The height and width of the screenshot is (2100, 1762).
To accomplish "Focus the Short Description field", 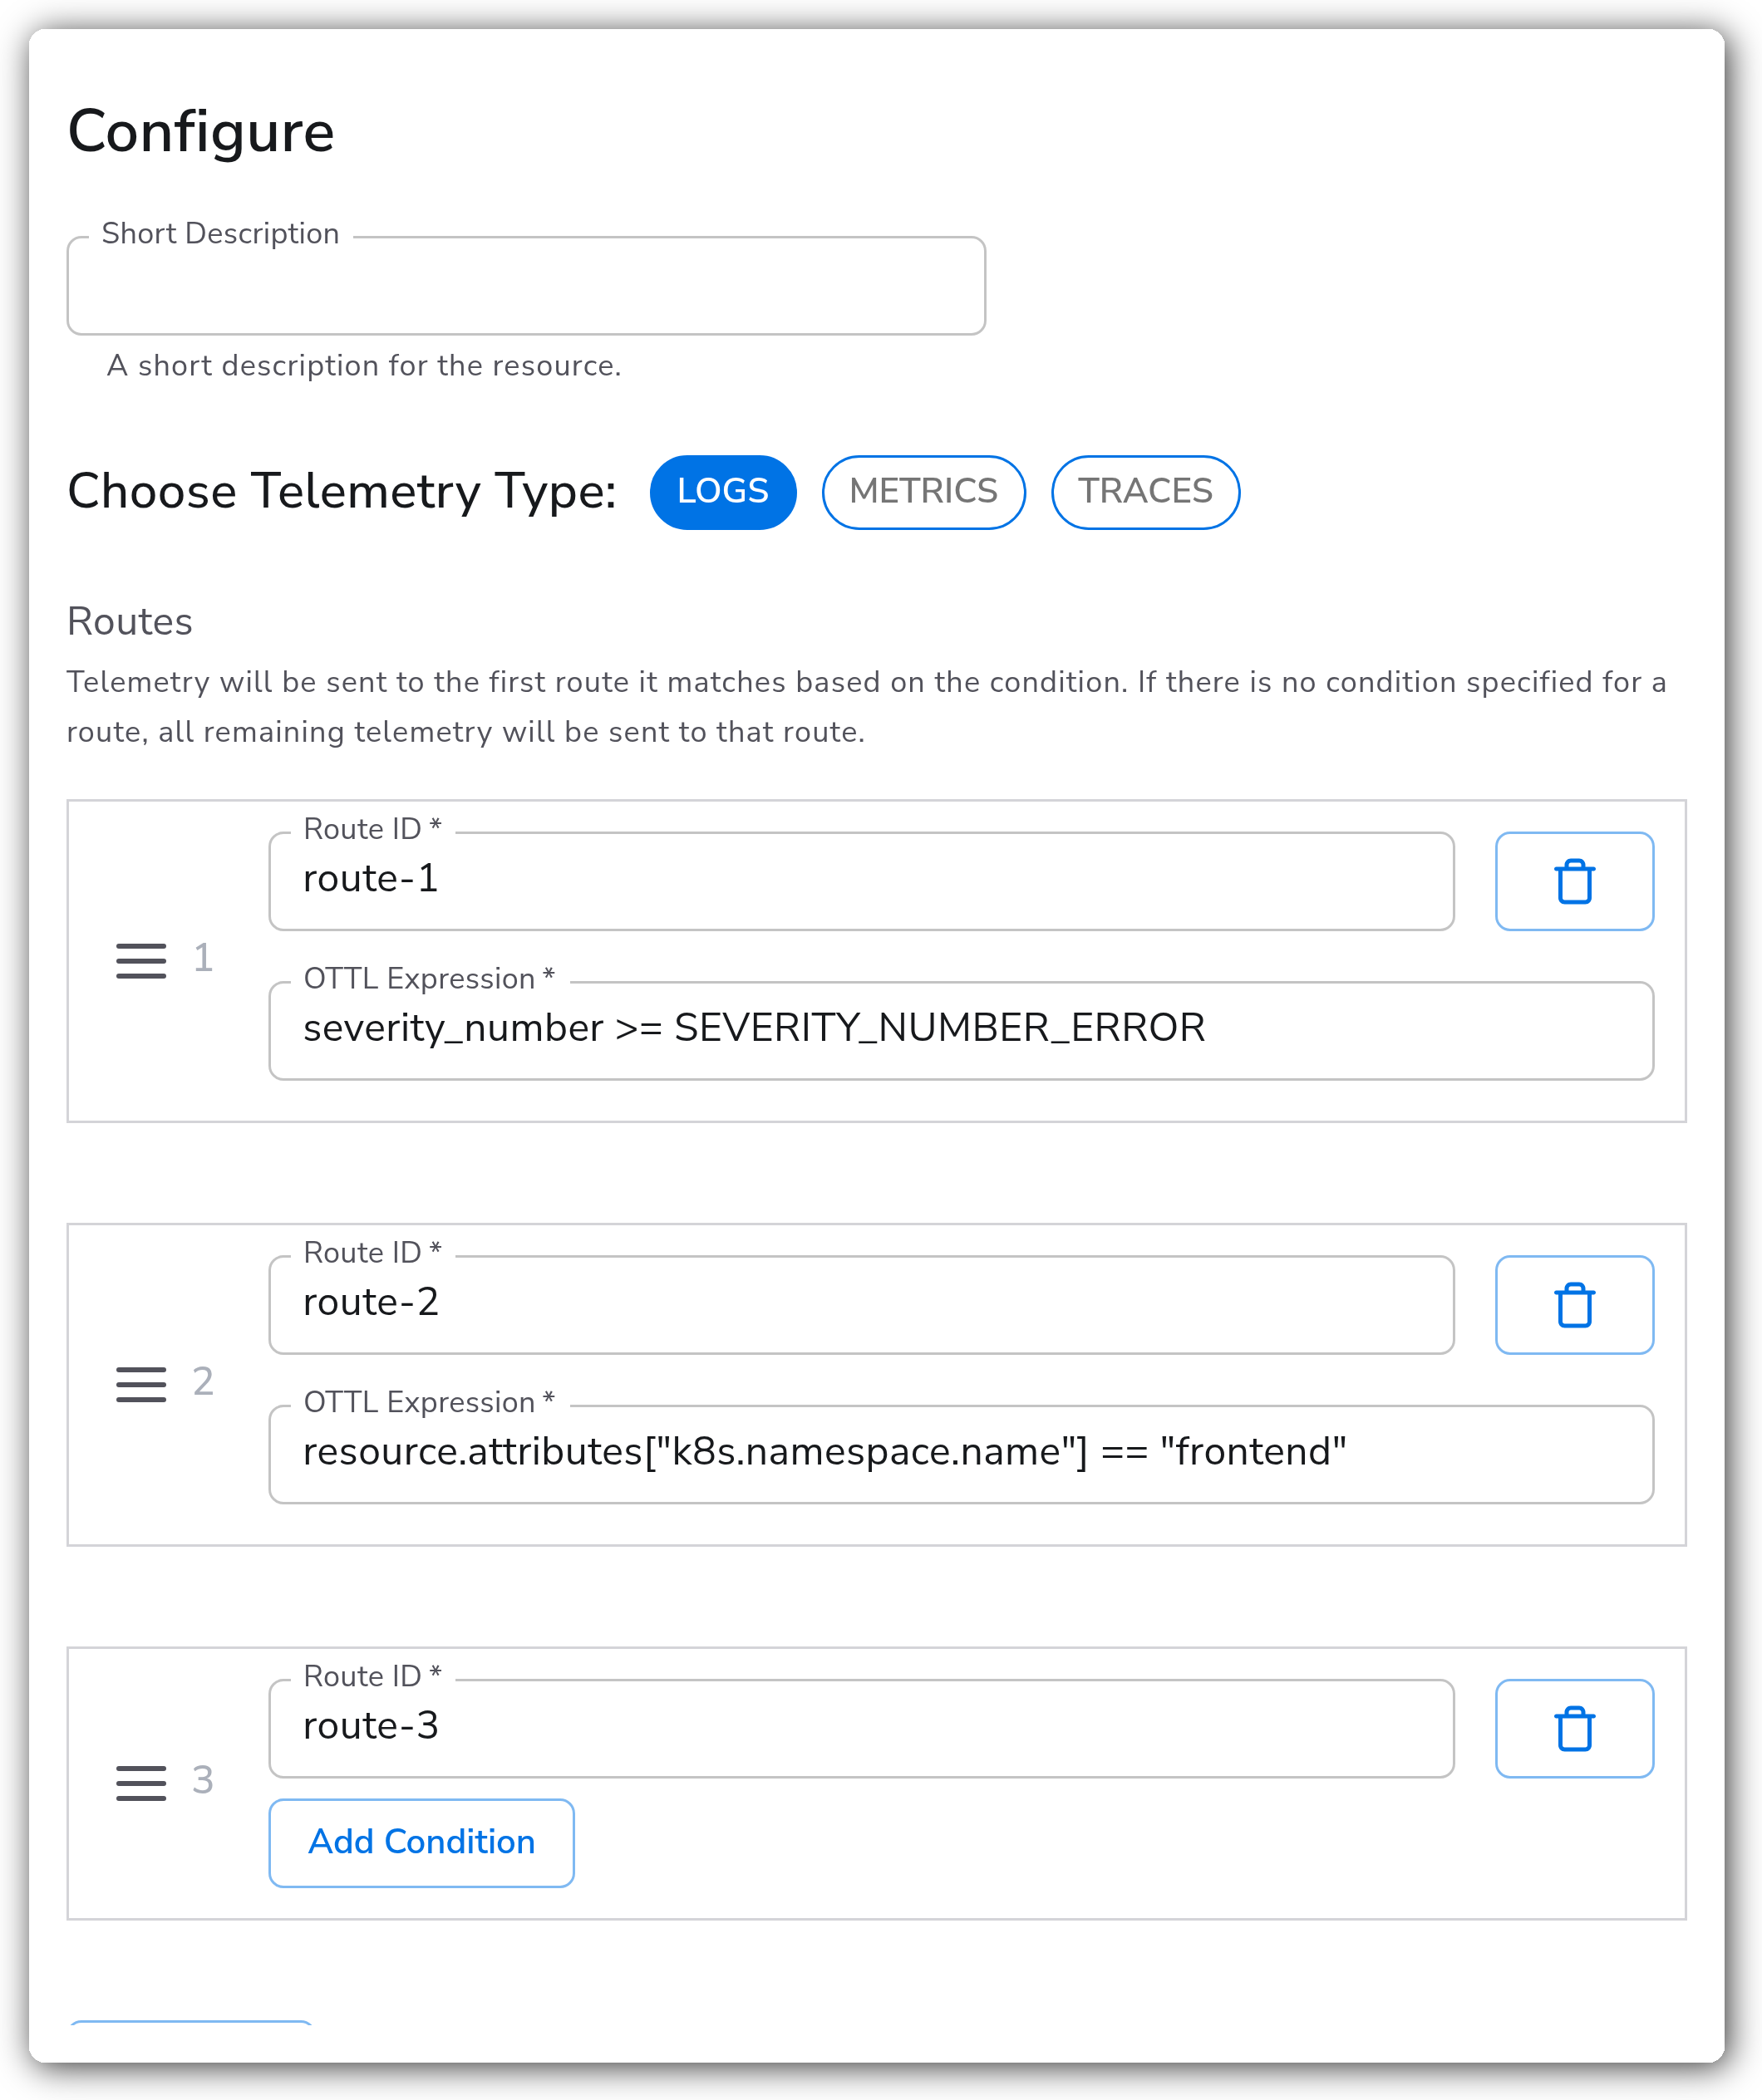I will (526, 285).
